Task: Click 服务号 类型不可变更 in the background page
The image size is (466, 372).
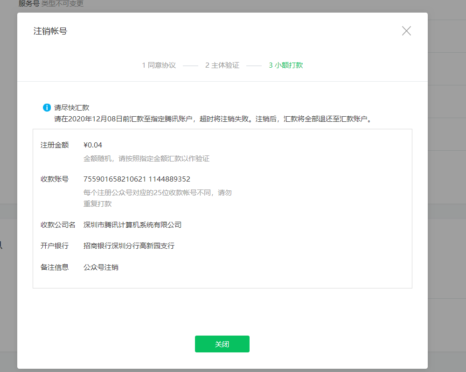Action: 51,4
